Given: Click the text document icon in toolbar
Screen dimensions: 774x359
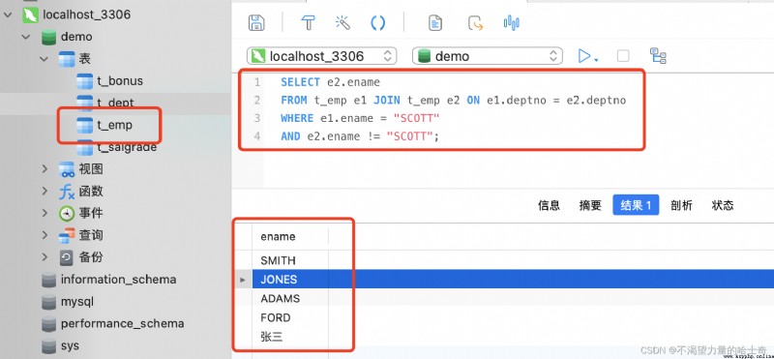Looking at the screenshot, I should tap(434, 22).
